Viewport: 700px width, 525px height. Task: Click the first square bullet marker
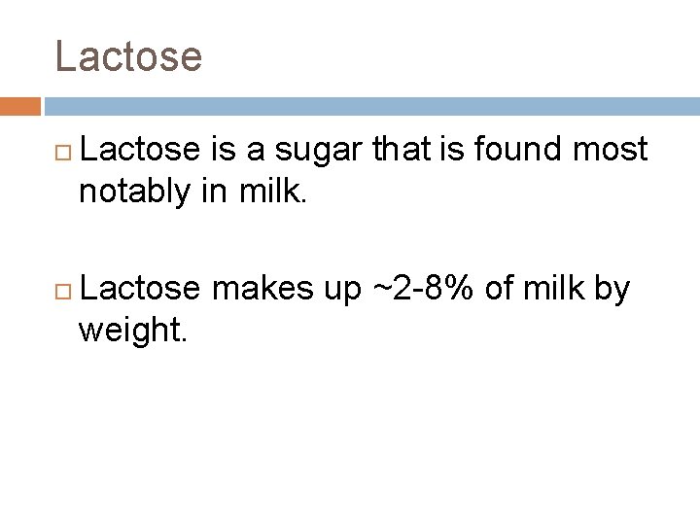coord(63,153)
